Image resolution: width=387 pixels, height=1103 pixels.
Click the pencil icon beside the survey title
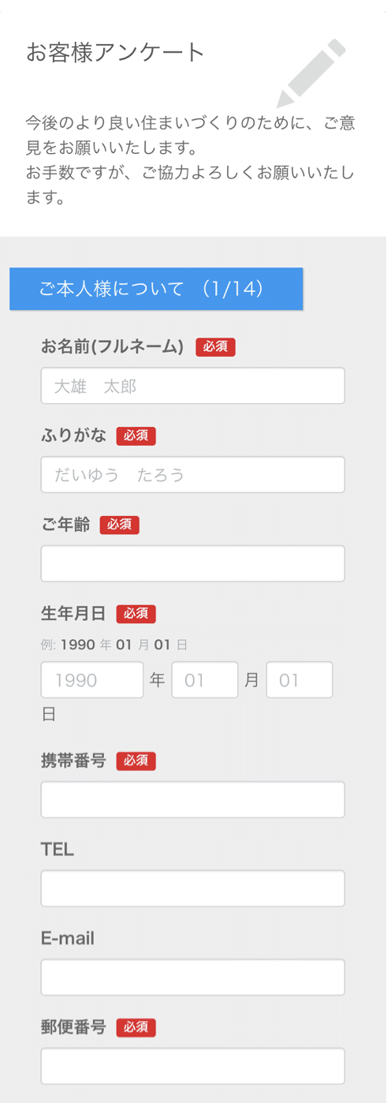click(x=311, y=73)
